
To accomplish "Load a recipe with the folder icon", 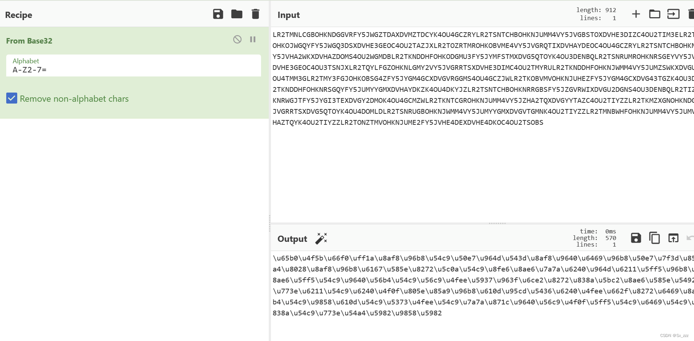I will [237, 14].
